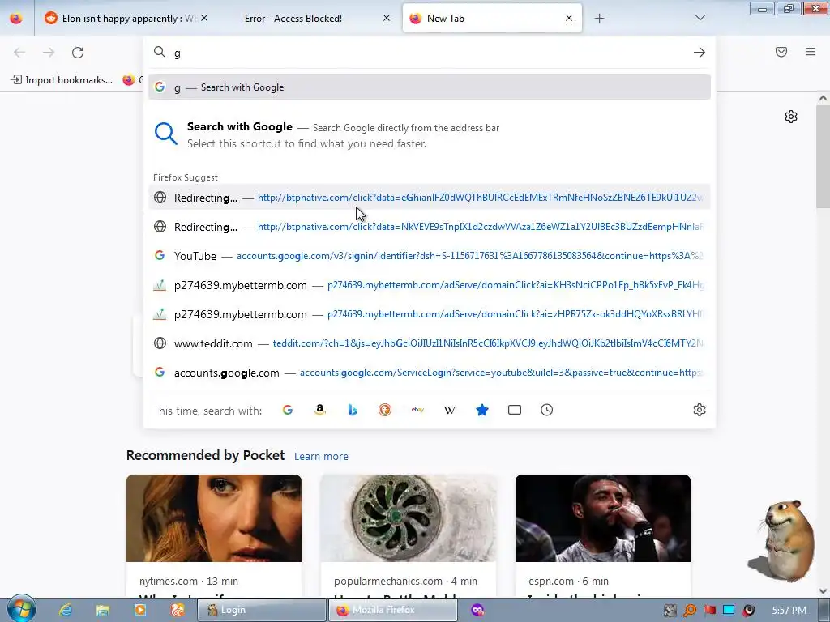Search this time with Amazon icon
The height and width of the screenshot is (622, 830).
319,410
